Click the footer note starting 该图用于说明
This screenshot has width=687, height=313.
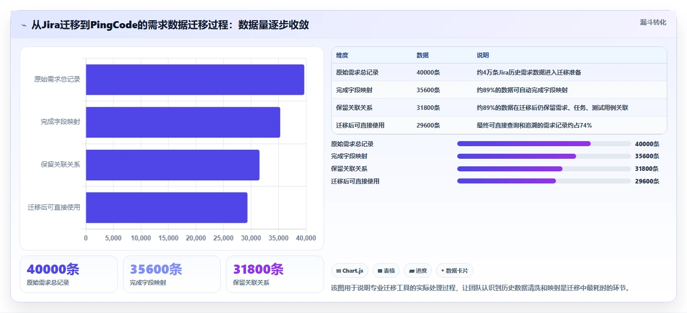click(x=481, y=288)
